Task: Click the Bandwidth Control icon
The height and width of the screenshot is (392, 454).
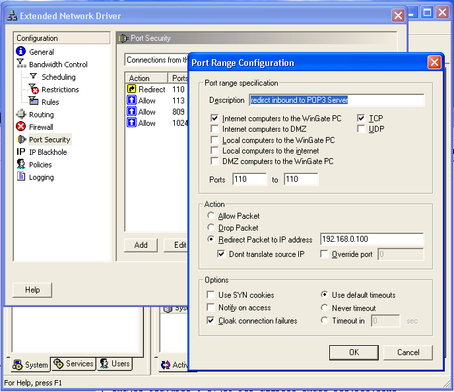Action: (x=21, y=64)
